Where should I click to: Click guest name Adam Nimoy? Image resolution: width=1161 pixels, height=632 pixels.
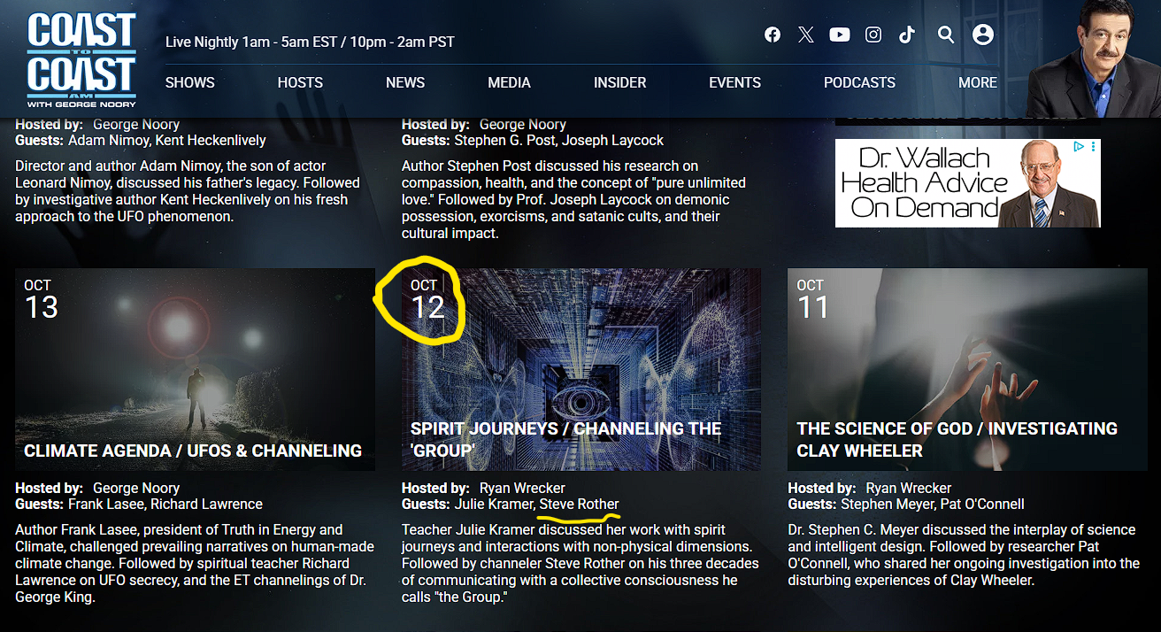(109, 140)
